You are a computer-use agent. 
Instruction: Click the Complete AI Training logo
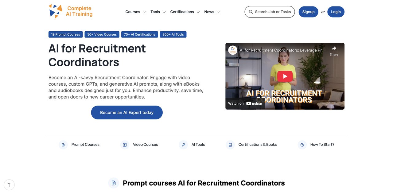71,11
